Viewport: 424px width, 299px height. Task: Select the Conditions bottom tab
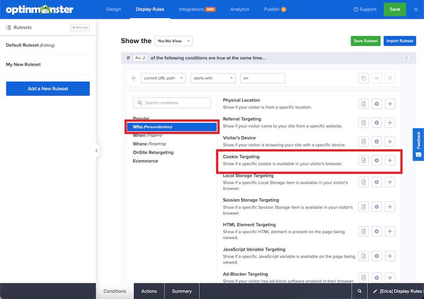point(114,291)
